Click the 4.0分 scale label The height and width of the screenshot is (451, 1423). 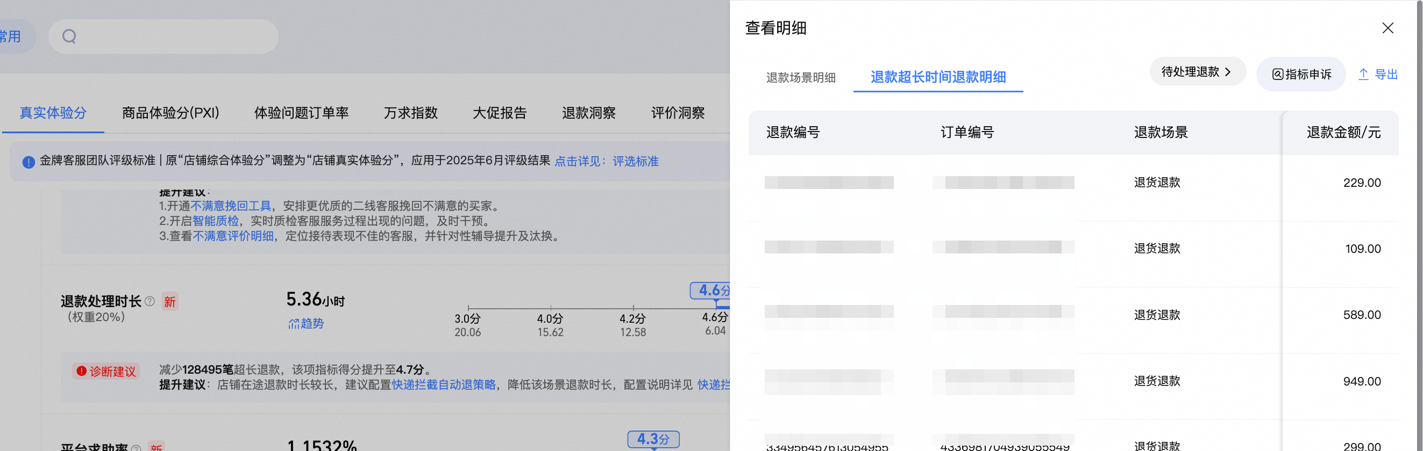(550, 319)
